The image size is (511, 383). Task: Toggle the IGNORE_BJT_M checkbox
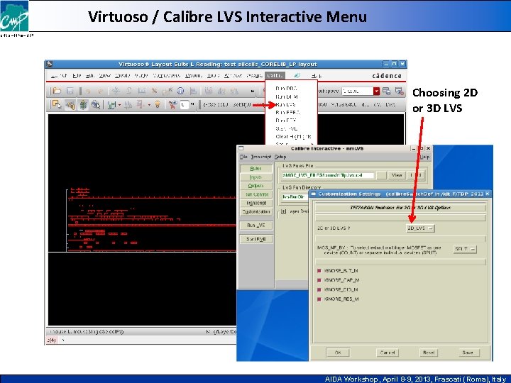pyautogui.click(x=319, y=271)
